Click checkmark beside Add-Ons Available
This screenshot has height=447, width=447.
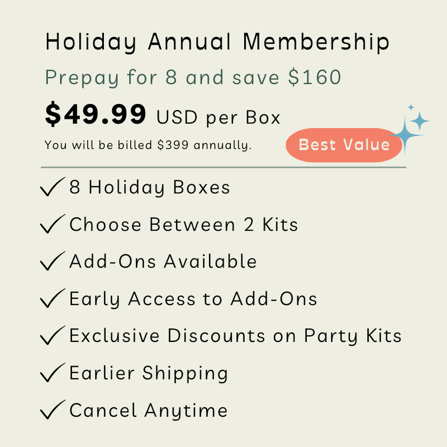[53, 261]
